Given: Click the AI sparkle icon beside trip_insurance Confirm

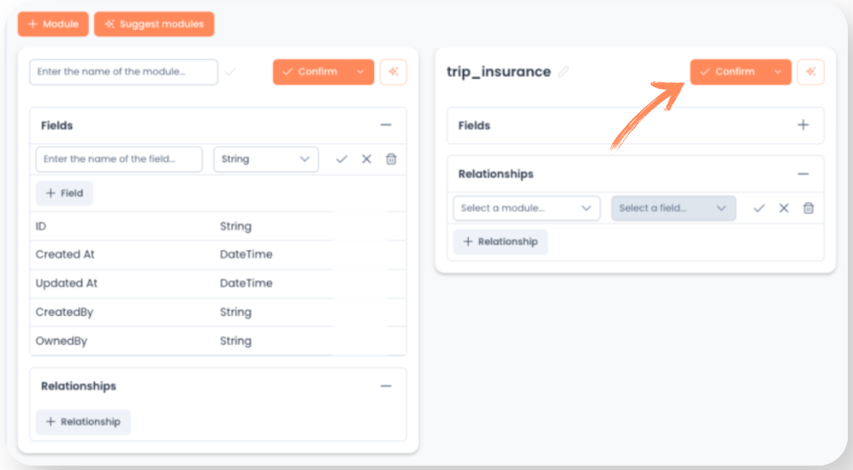Looking at the screenshot, I should pyautogui.click(x=811, y=72).
